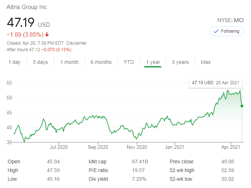The width and height of the screenshot is (251, 188).
Task: Switch to YTD chart view
Action: [129, 62]
